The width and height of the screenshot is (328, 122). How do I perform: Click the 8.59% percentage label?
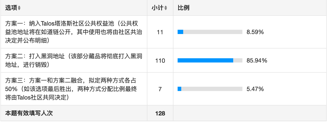tap(255, 32)
